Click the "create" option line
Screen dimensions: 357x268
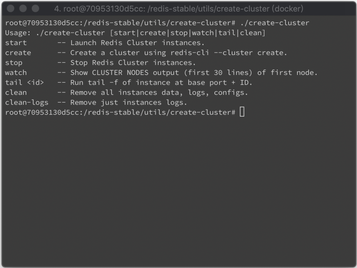[146, 53]
